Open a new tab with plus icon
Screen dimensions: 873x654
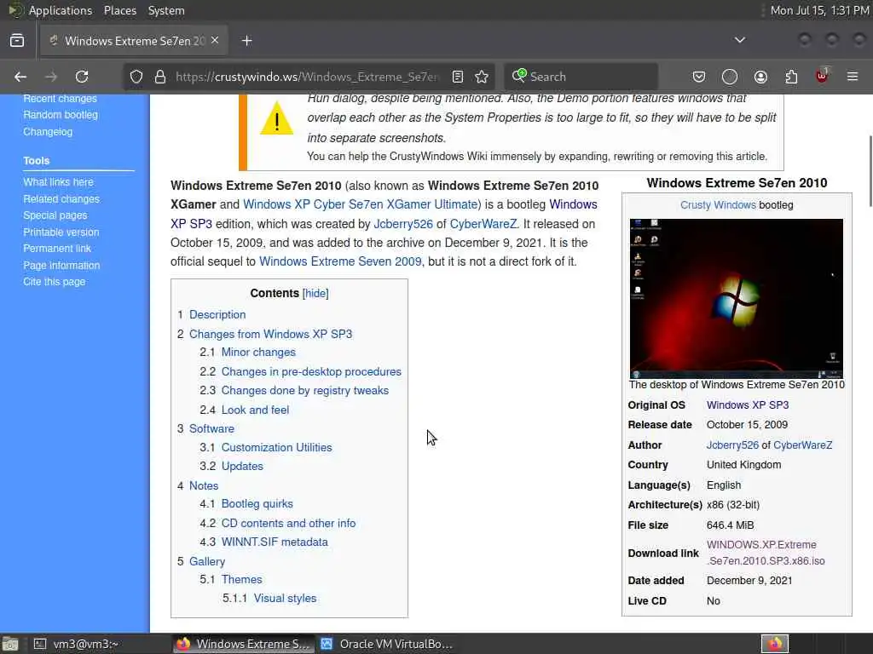tap(247, 41)
